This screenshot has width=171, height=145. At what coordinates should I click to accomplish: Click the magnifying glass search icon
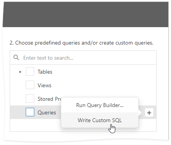[16, 57]
